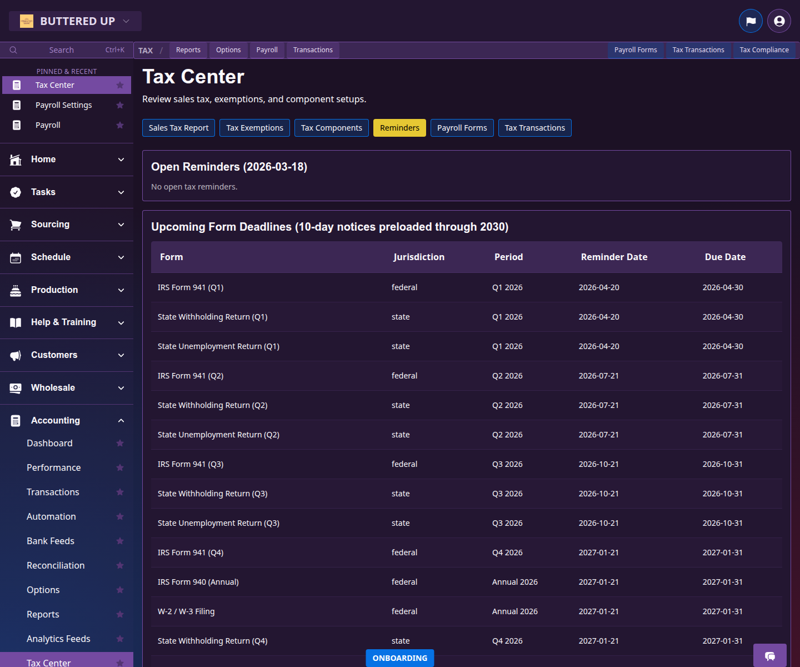This screenshot has width=800, height=667.
Task: Click the Customers megaphone icon
Action: tap(16, 355)
